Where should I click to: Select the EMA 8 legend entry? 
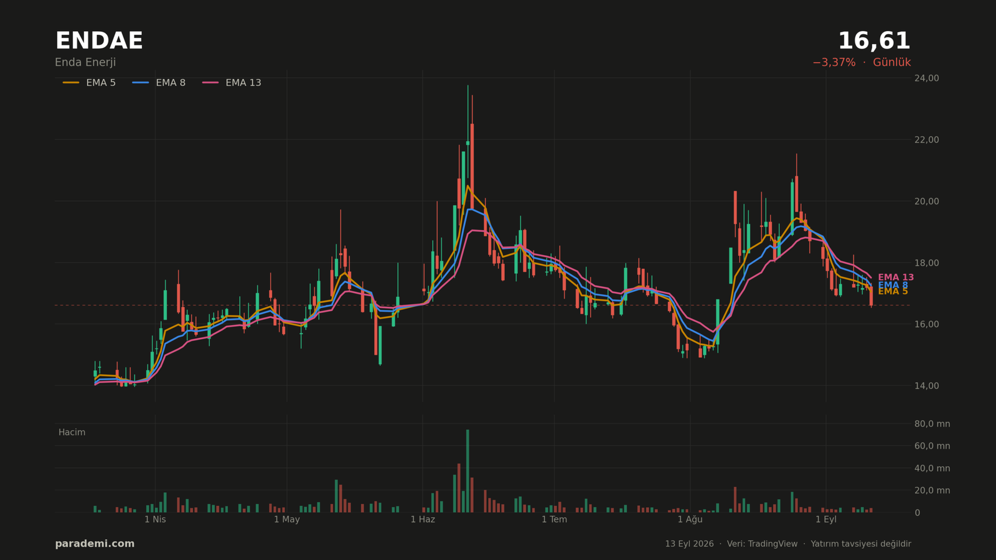(x=159, y=83)
